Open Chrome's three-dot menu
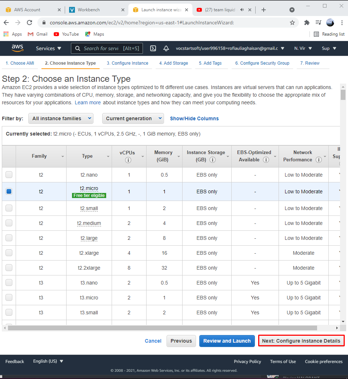 coord(342,23)
